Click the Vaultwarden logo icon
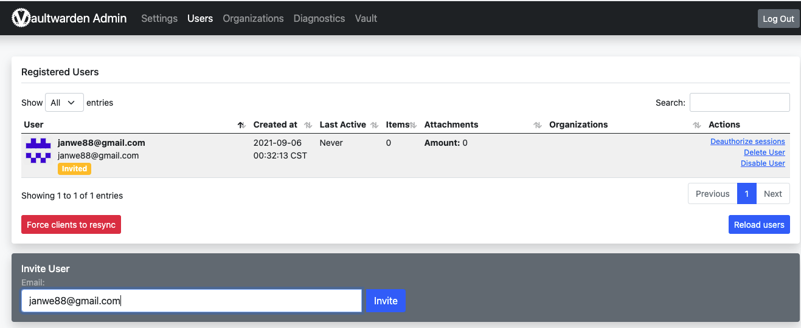 click(21, 18)
